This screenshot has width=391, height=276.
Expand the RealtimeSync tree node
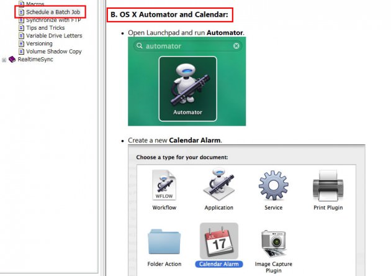coord(4,60)
